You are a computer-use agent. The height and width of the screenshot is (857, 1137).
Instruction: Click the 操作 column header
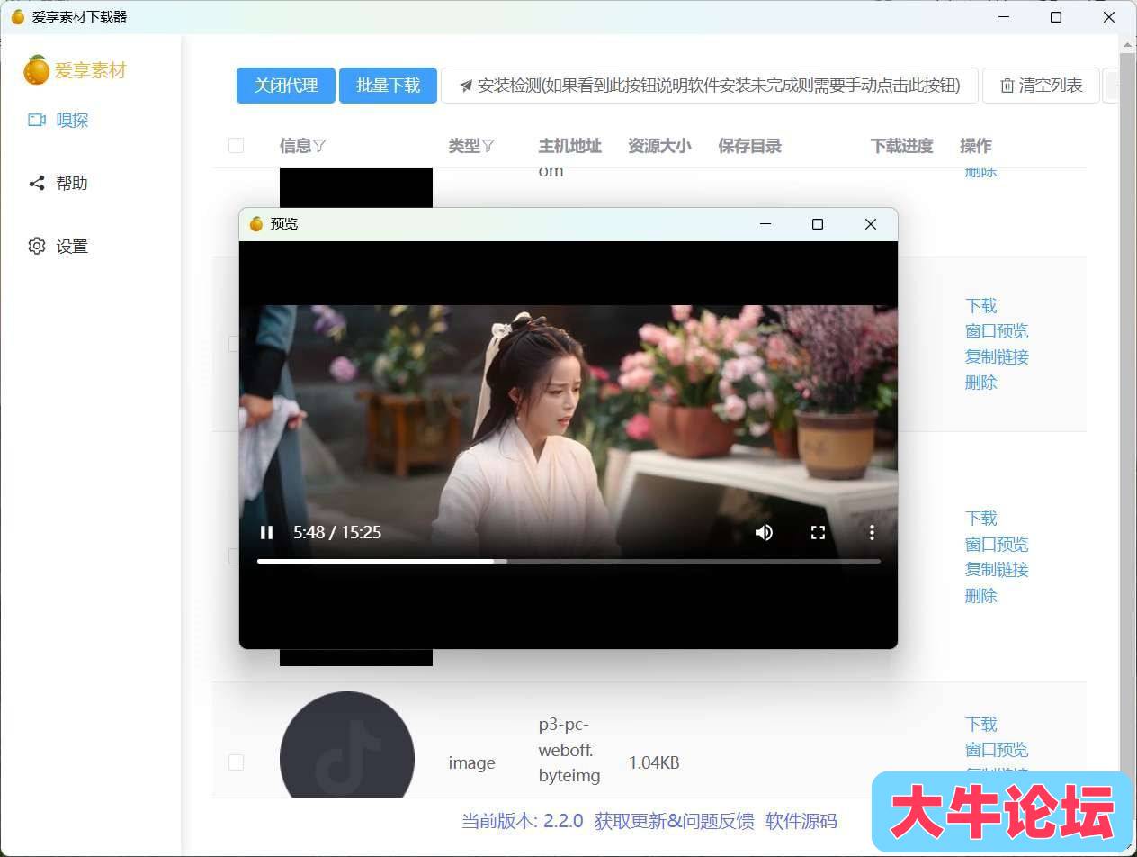(976, 146)
